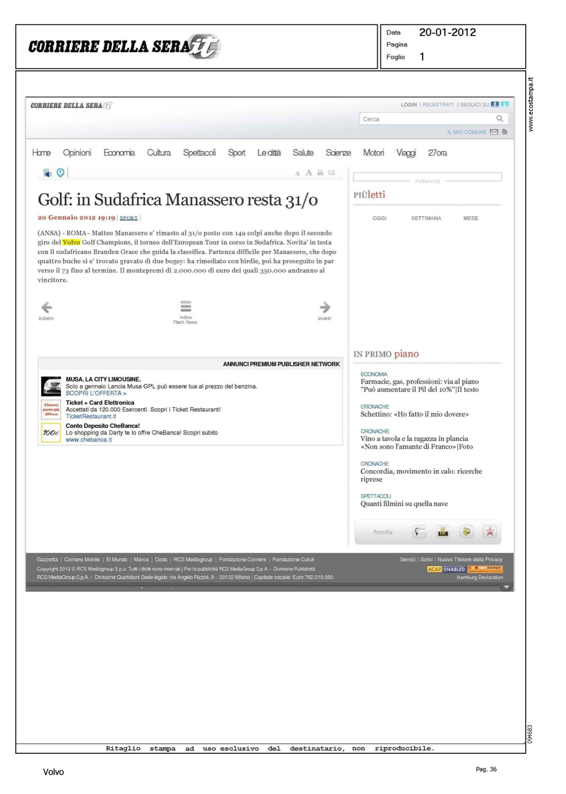The width and height of the screenshot is (566, 794).
Task: Click the RSS feed icon
Action: tap(504, 132)
